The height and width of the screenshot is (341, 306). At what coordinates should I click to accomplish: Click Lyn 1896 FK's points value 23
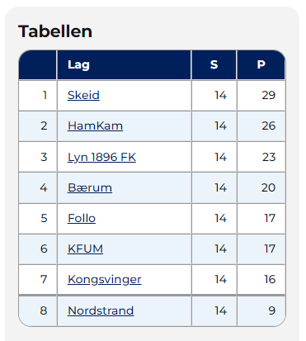click(269, 157)
